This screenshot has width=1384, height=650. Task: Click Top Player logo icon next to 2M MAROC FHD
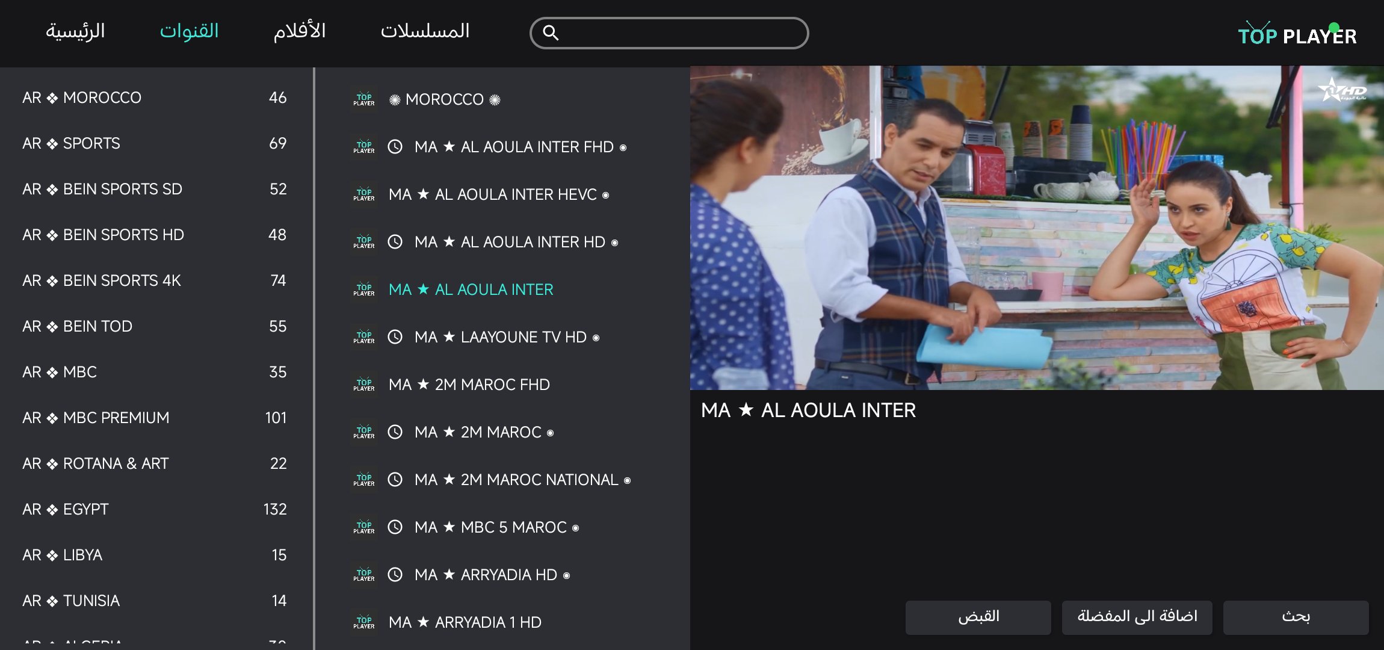click(364, 385)
